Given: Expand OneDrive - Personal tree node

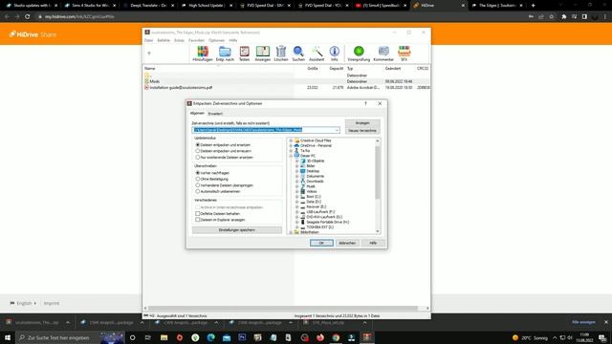Looking at the screenshot, I should [291, 145].
